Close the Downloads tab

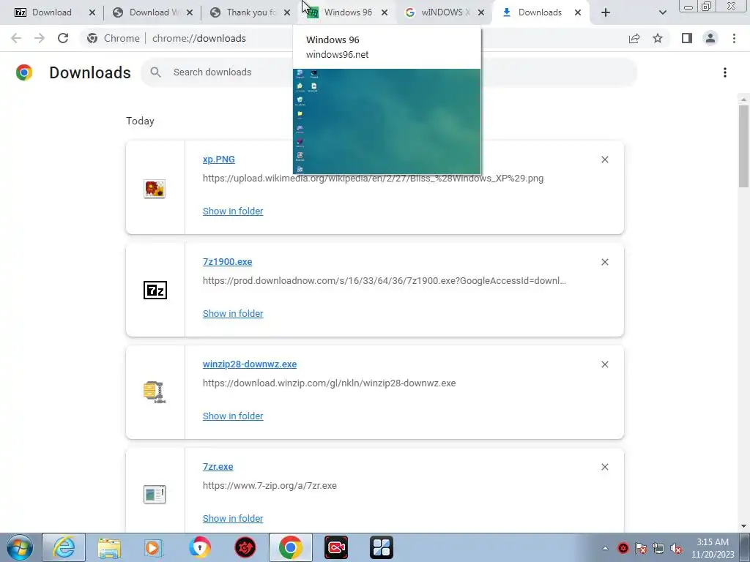click(x=578, y=12)
